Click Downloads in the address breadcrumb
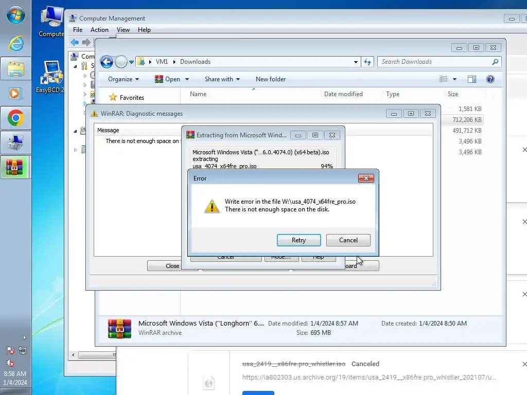The width and height of the screenshot is (527, 395). point(195,62)
